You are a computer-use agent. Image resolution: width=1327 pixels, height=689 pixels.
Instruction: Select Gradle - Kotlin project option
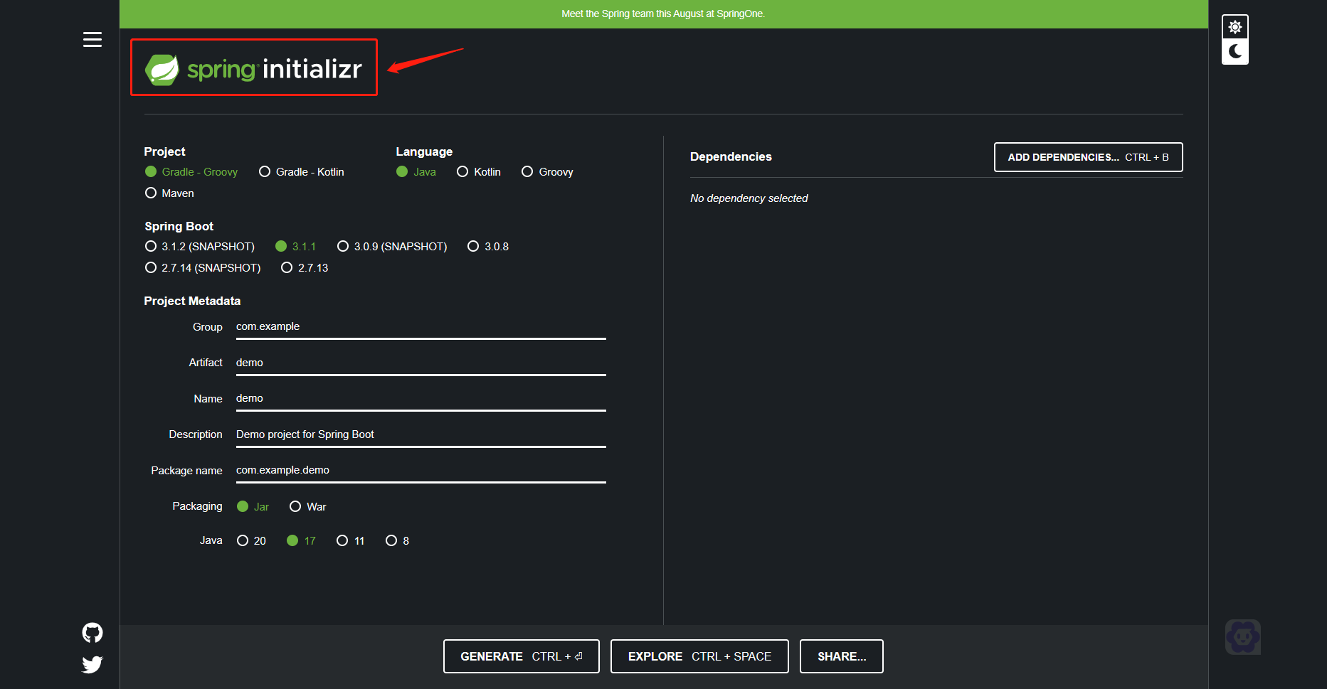click(265, 171)
